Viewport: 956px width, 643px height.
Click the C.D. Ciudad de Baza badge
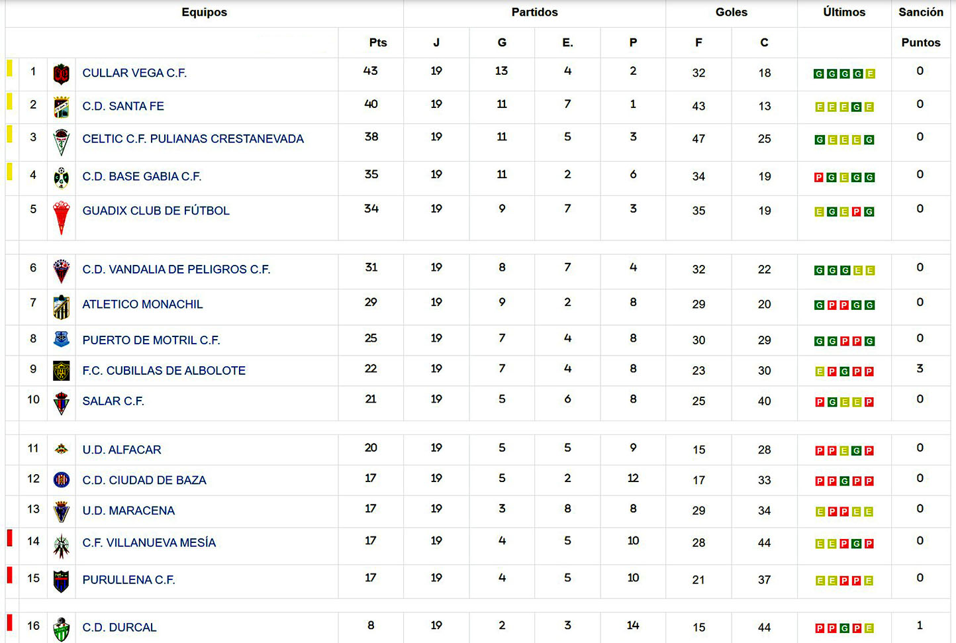[62, 480]
